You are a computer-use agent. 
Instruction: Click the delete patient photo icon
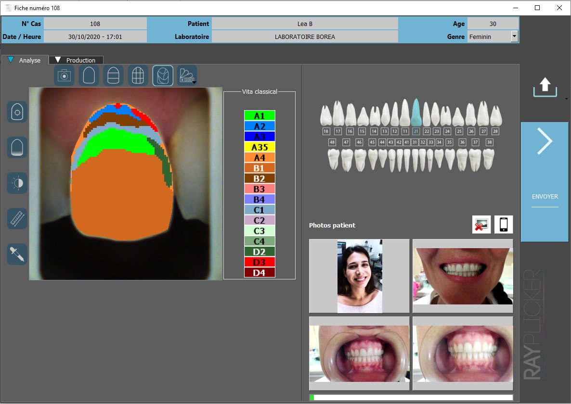[x=481, y=225]
